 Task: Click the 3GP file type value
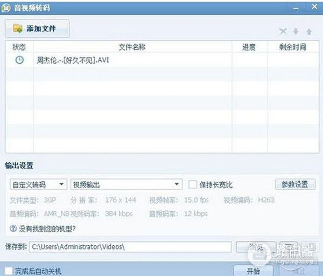[x=50, y=200]
